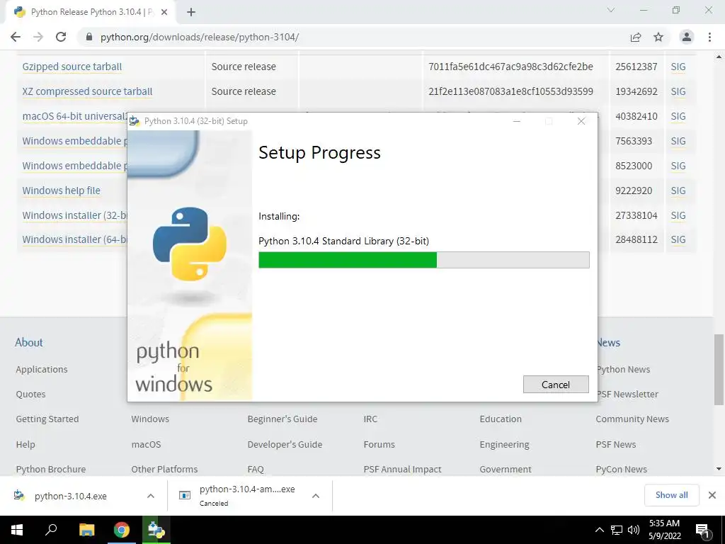Open Other Platforms footer link

[x=164, y=469]
